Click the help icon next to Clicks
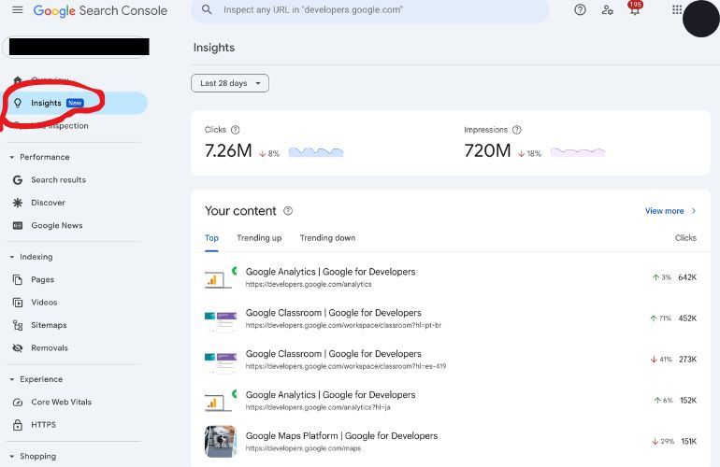 pos(235,130)
